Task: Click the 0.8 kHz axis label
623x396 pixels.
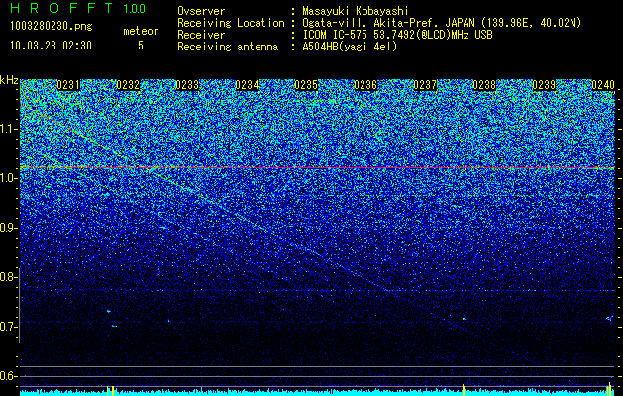Action: pyautogui.click(x=9, y=277)
